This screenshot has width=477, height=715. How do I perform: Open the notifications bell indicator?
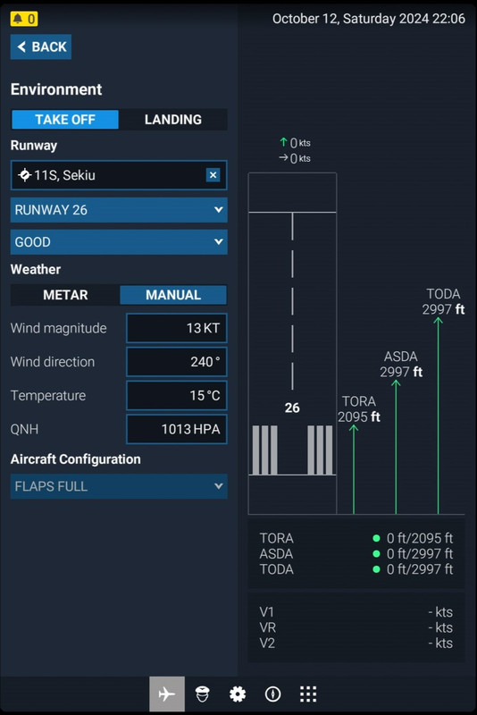coord(24,19)
